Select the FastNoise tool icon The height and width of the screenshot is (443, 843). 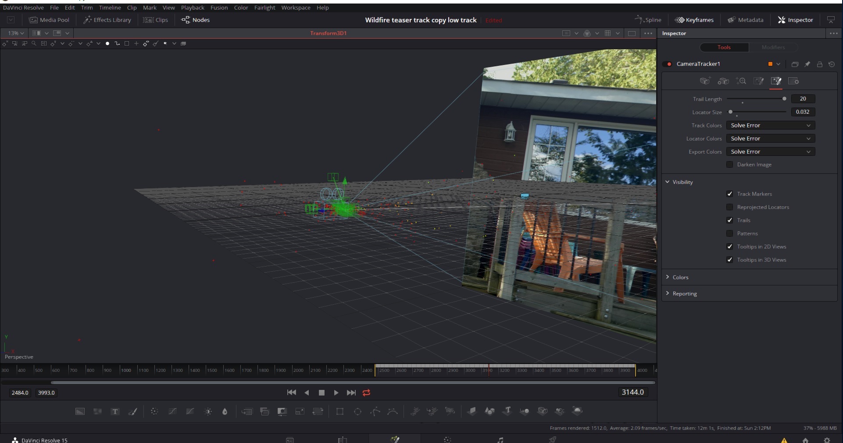[97, 411]
